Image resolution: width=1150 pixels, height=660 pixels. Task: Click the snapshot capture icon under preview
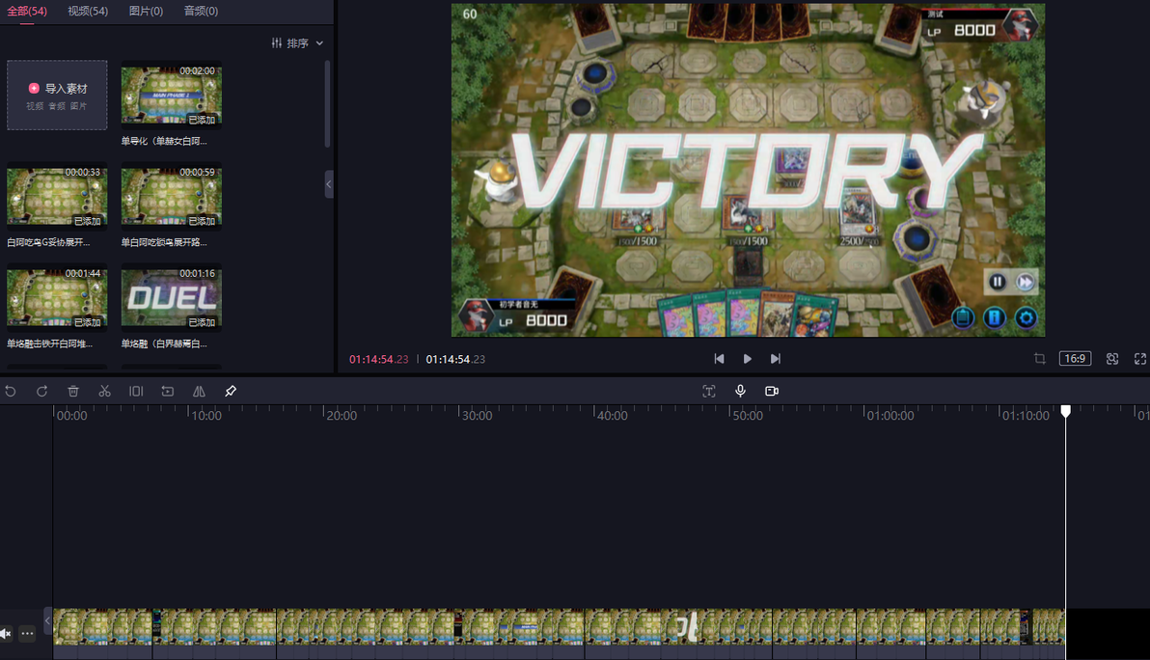[x=1112, y=359]
